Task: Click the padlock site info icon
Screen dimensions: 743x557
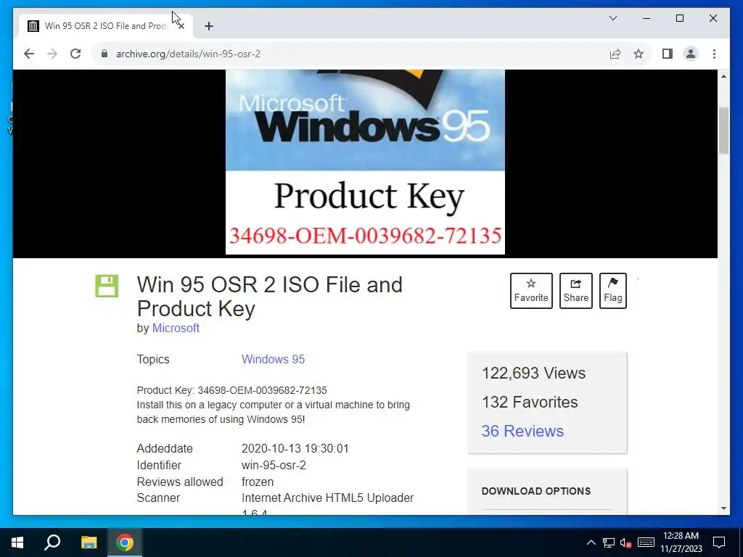Action: pyautogui.click(x=104, y=54)
